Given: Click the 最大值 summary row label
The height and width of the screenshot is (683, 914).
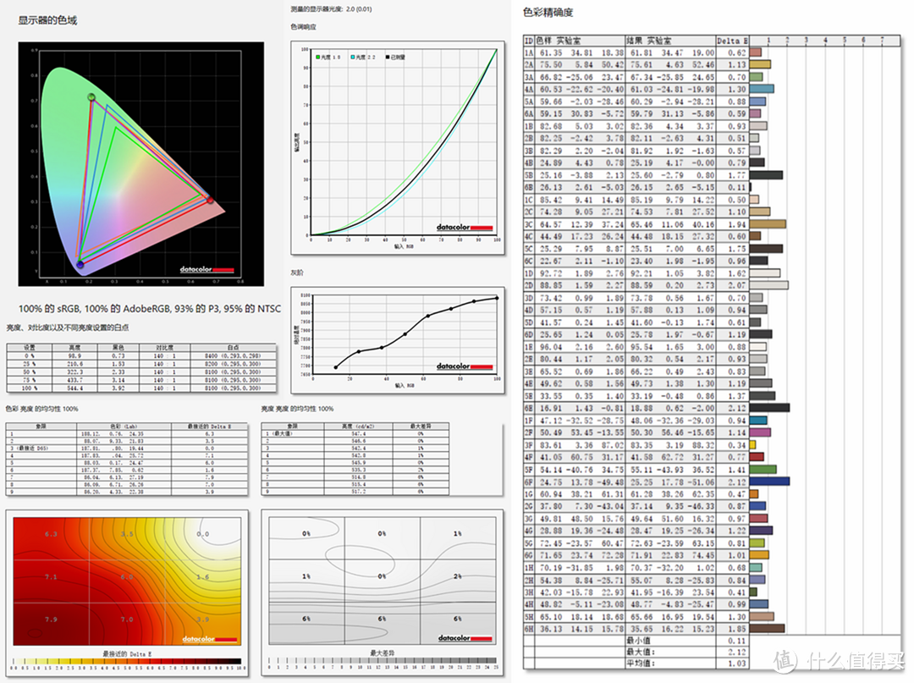Looking at the screenshot, I should coord(640,652).
